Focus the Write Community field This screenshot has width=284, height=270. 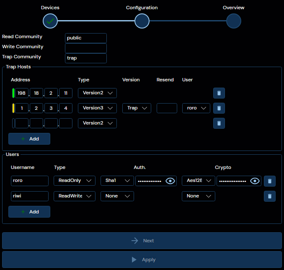pyautogui.click(x=86, y=48)
